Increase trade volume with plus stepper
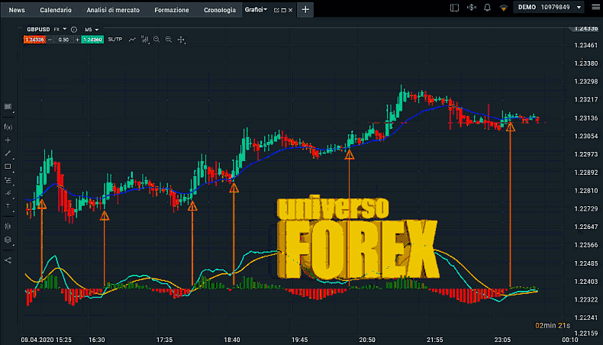The height and width of the screenshot is (345, 603). tap(77, 39)
